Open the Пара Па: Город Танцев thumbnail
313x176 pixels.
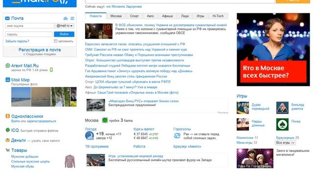255,158
